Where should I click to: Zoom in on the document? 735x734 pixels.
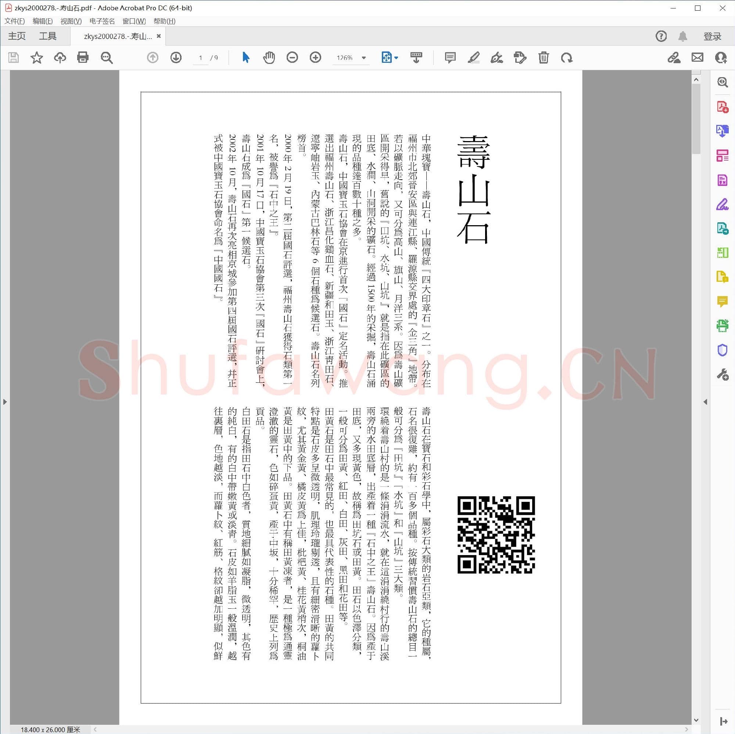pyautogui.click(x=315, y=58)
